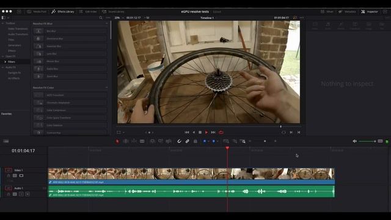
Task: Click the Insert Clip tool
Action: click(152, 141)
